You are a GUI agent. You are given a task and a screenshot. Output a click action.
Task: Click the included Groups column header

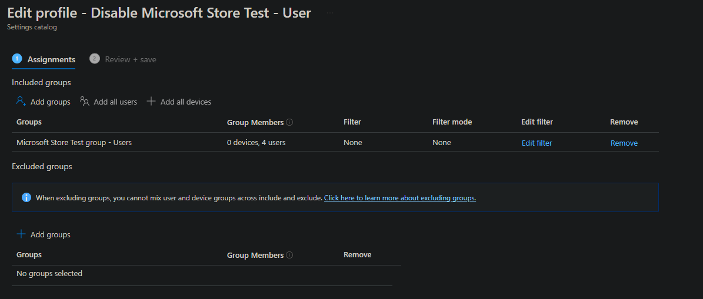pyautogui.click(x=29, y=122)
